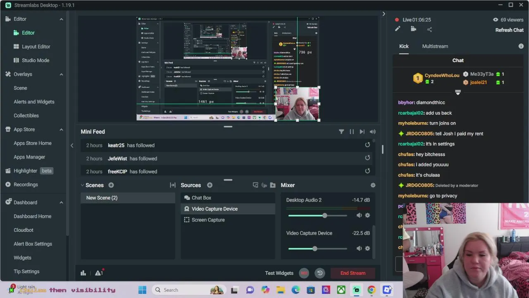The height and width of the screenshot is (298, 529).
Task: Open Alerts and Widgets menu item
Action: pos(34,102)
